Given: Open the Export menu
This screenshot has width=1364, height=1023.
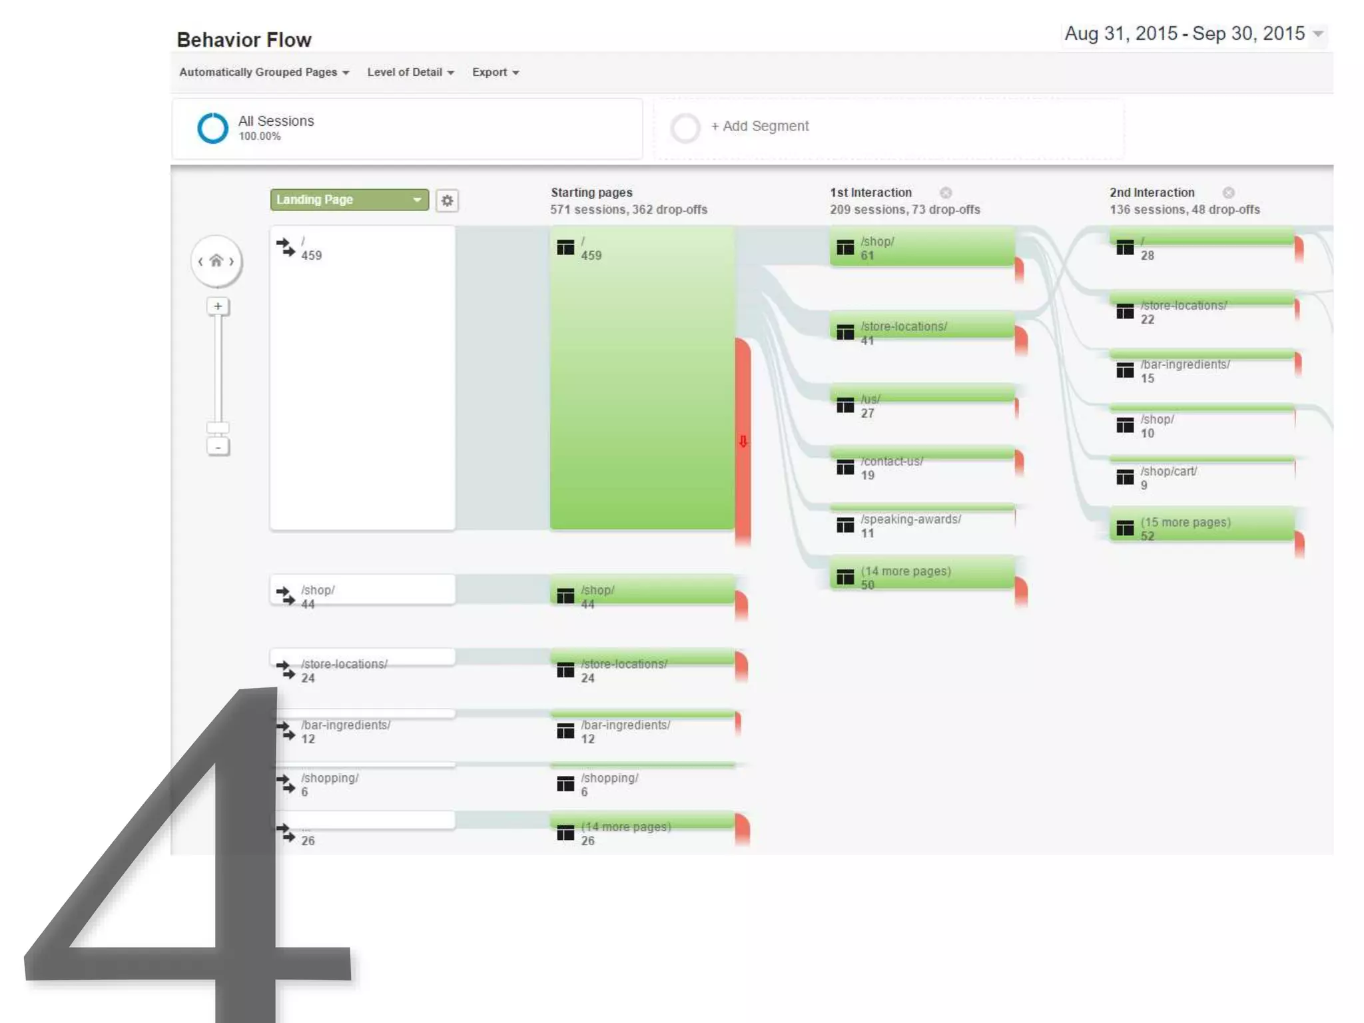Looking at the screenshot, I should coord(495,72).
